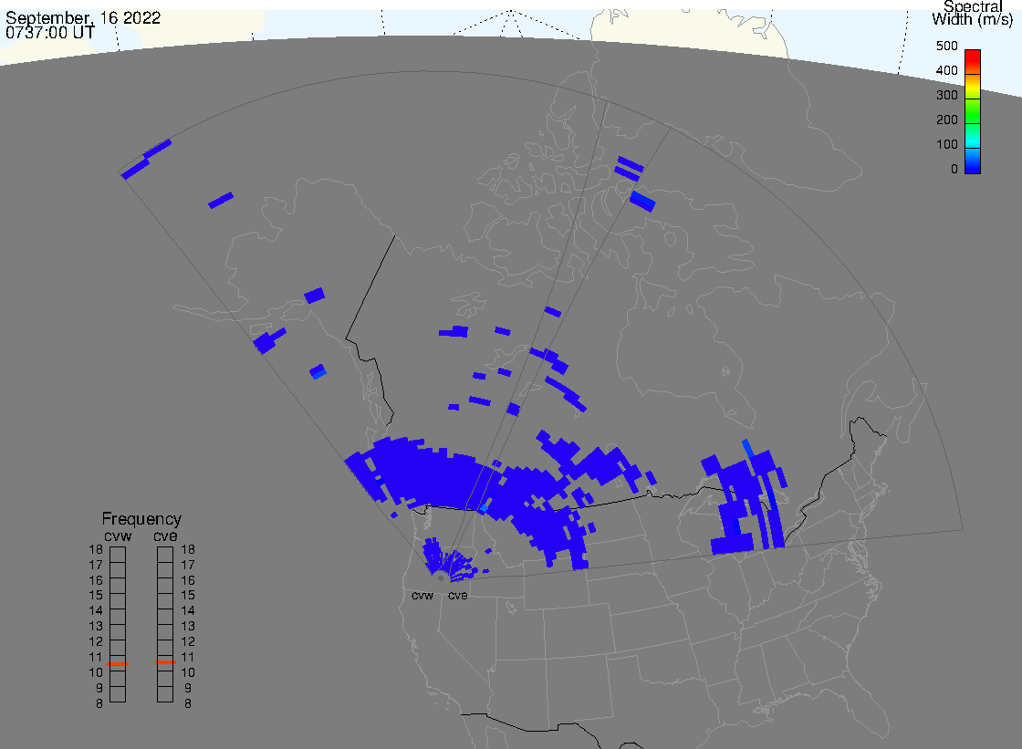Select 16 left of the cvw frequency bar
Viewport: 1022px width, 749px height.
pyautogui.click(x=96, y=580)
